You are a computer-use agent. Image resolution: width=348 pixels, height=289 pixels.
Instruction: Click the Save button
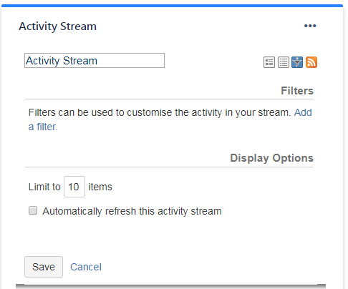[x=44, y=267]
